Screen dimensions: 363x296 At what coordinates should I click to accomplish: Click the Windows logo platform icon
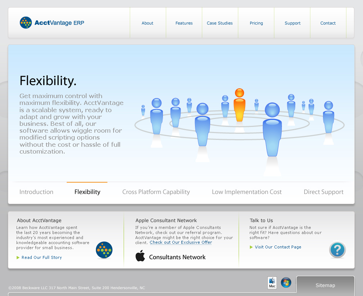click(x=286, y=283)
